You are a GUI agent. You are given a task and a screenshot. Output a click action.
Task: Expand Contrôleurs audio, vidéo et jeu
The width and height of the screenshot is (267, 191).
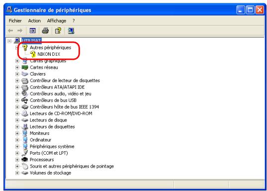click(17, 94)
